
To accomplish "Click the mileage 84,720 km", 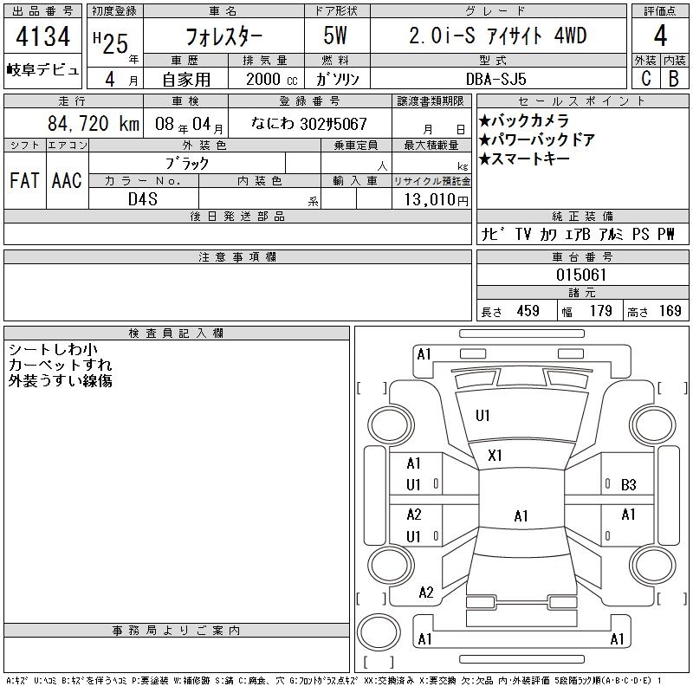I will [94, 123].
